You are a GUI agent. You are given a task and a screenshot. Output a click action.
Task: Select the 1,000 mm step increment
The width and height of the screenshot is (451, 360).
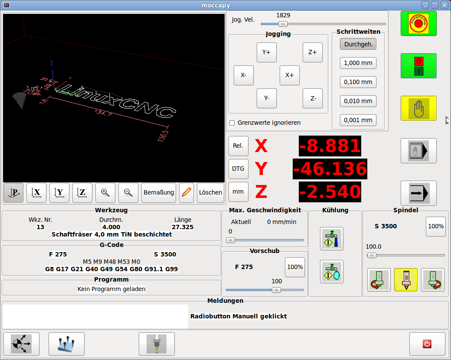tap(358, 63)
